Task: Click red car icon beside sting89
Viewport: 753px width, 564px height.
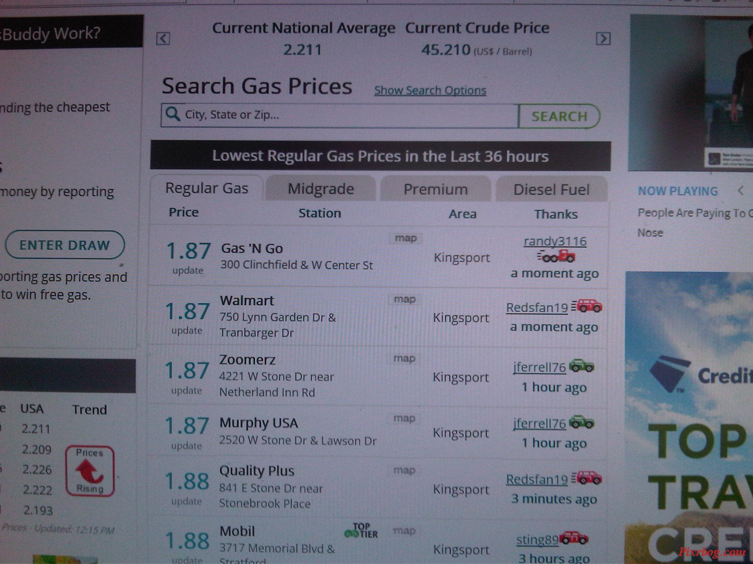Action: pos(574,538)
